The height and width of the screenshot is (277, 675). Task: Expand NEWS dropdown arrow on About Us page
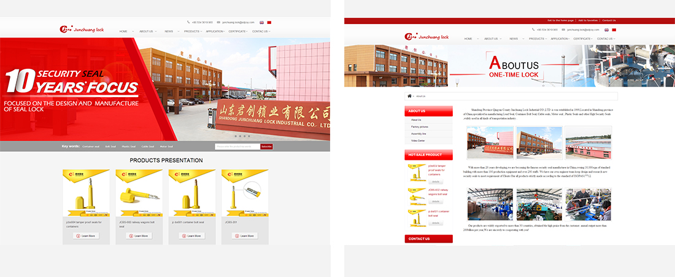[523, 39]
